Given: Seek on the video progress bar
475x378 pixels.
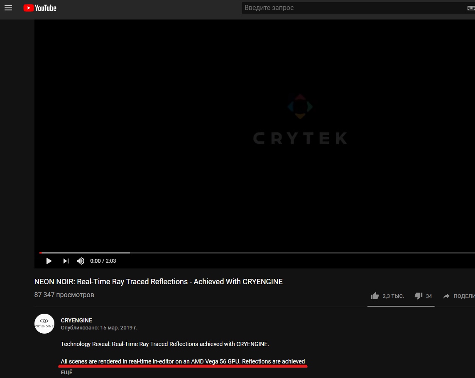Looking at the screenshot, I should (x=257, y=253).
